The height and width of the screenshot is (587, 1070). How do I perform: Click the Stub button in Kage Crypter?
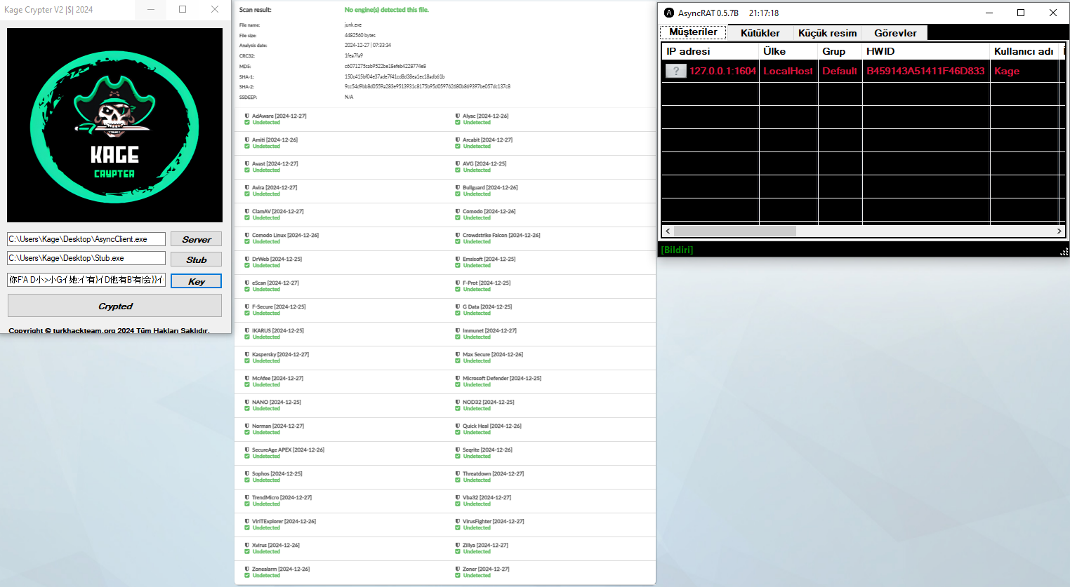(x=196, y=259)
